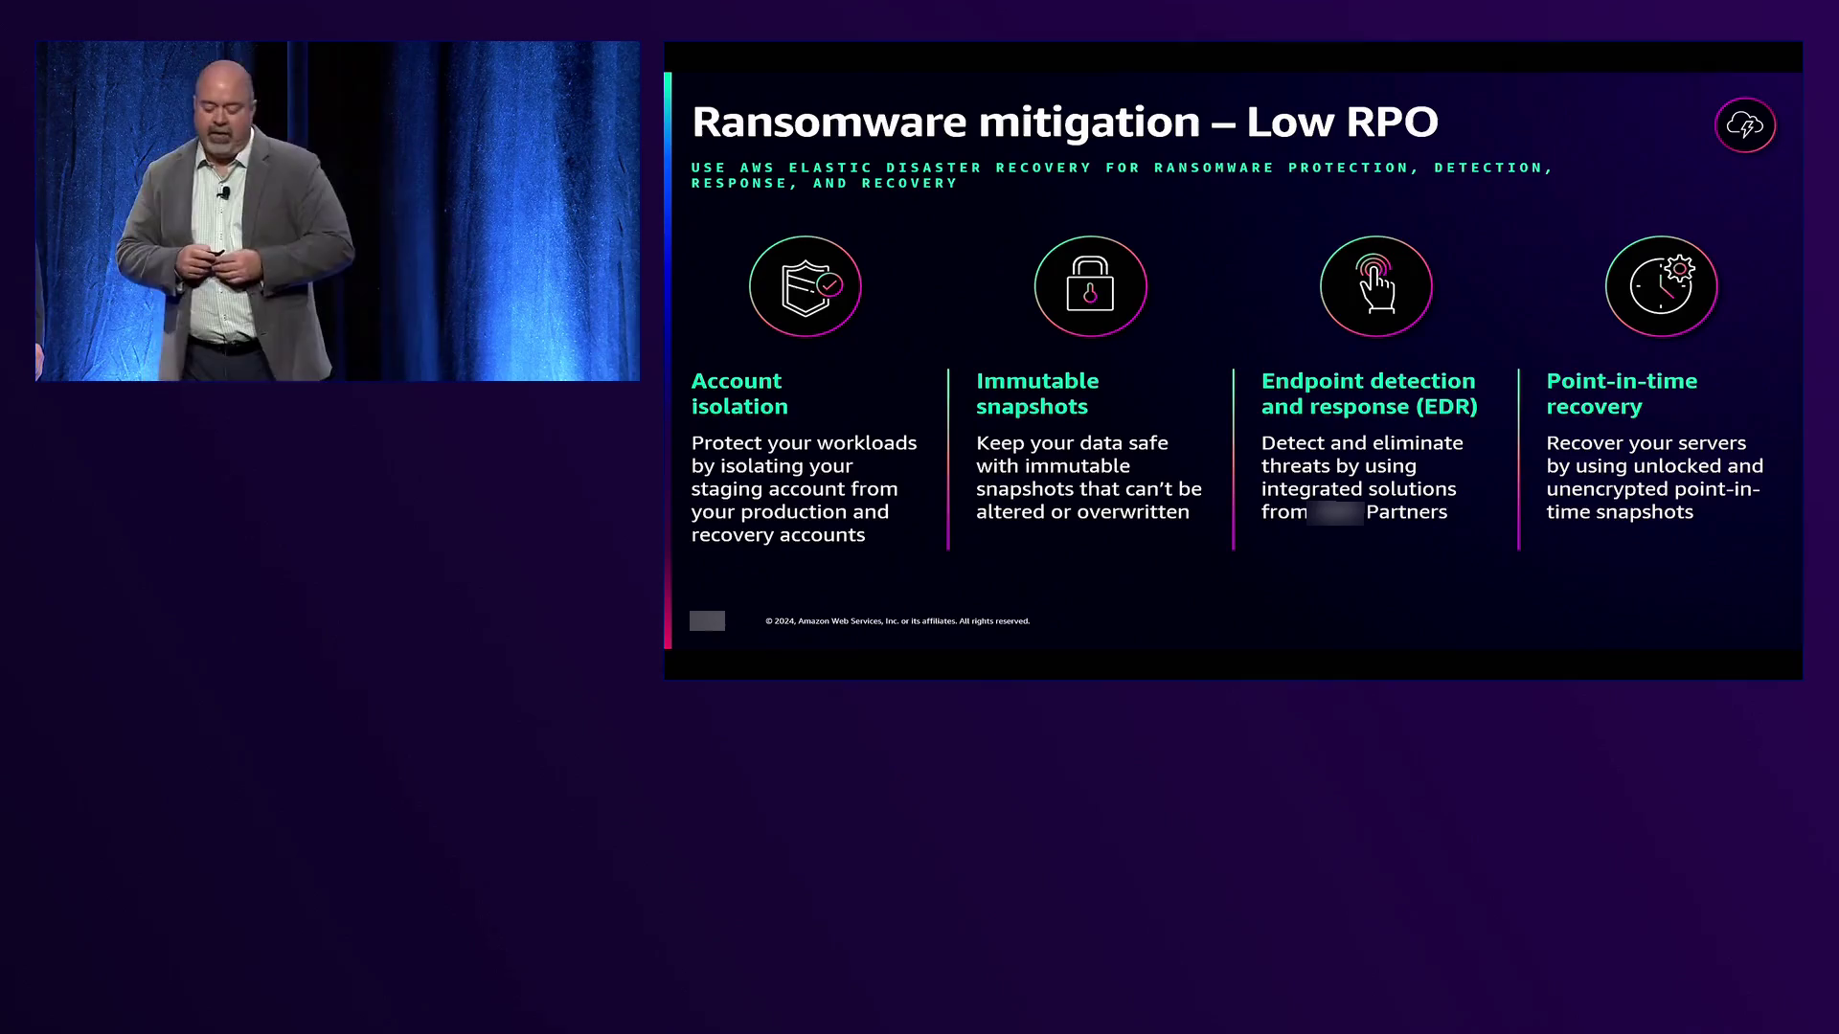Click the 'Keep your data safe' paragraph
The image size is (1839, 1034).
point(1089,477)
